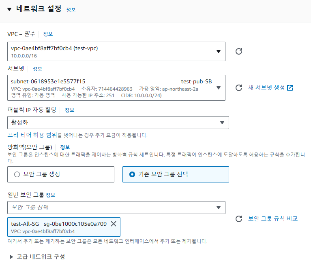Open the 서브넷 dropdown
The width and height of the screenshot is (311, 265).
point(116,88)
